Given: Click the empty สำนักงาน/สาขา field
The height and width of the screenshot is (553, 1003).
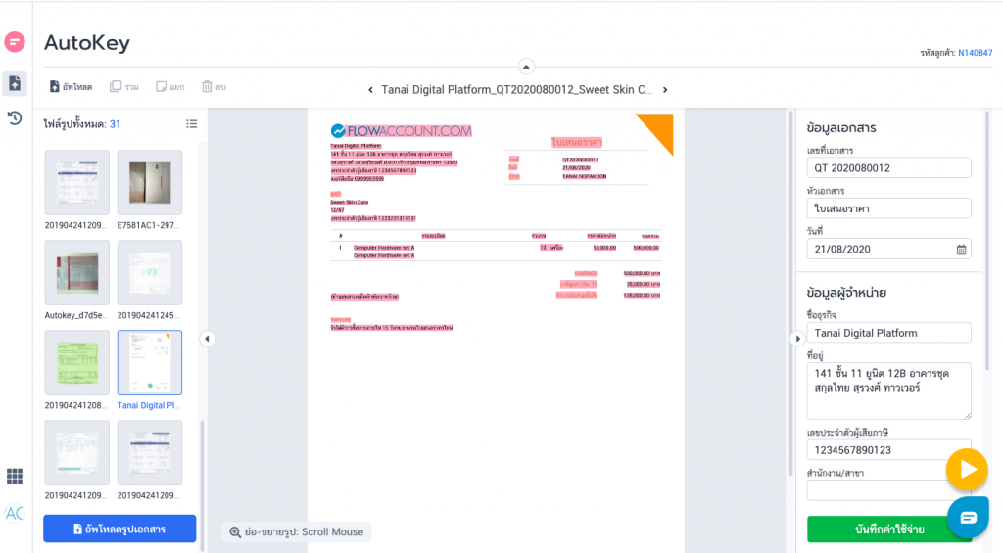Looking at the screenshot, I should tap(888, 490).
